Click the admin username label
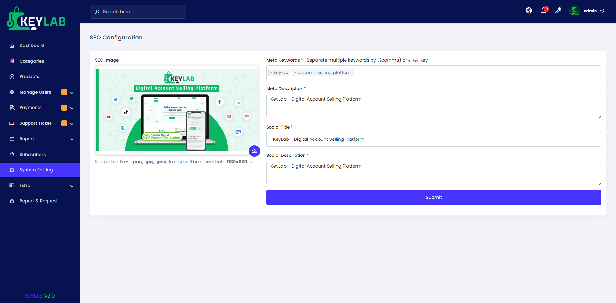Screen dimensions: 616x303 [x=590, y=11]
